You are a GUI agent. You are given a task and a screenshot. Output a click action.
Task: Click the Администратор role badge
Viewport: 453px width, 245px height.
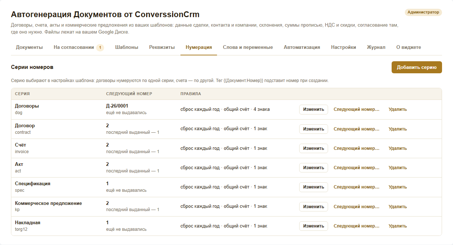tap(423, 12)
